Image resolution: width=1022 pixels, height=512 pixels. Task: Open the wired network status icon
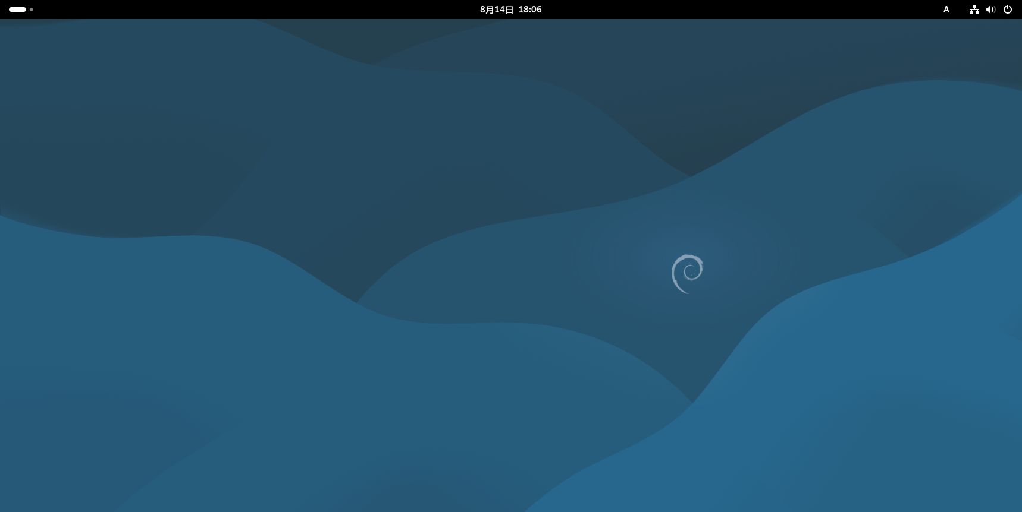(974, 10)
